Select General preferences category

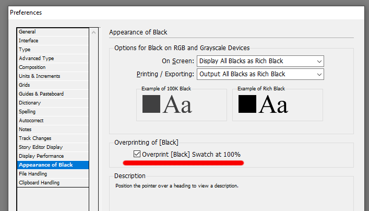coord(27,32)
